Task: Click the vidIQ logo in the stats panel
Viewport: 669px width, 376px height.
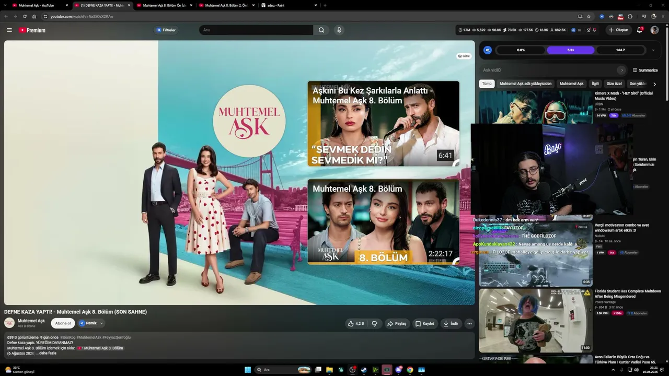Action: click(488, 50)
